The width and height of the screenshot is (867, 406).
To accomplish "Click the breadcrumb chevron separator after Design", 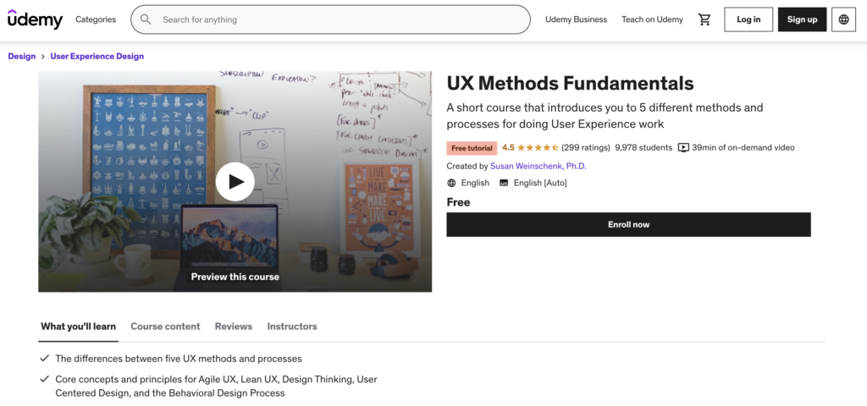I will click(x=42, y=57).
